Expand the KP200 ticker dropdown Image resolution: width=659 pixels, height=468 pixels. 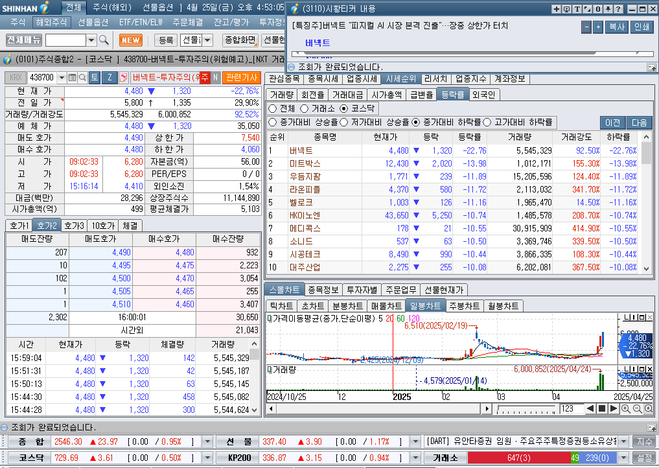(x=415, y=458)
